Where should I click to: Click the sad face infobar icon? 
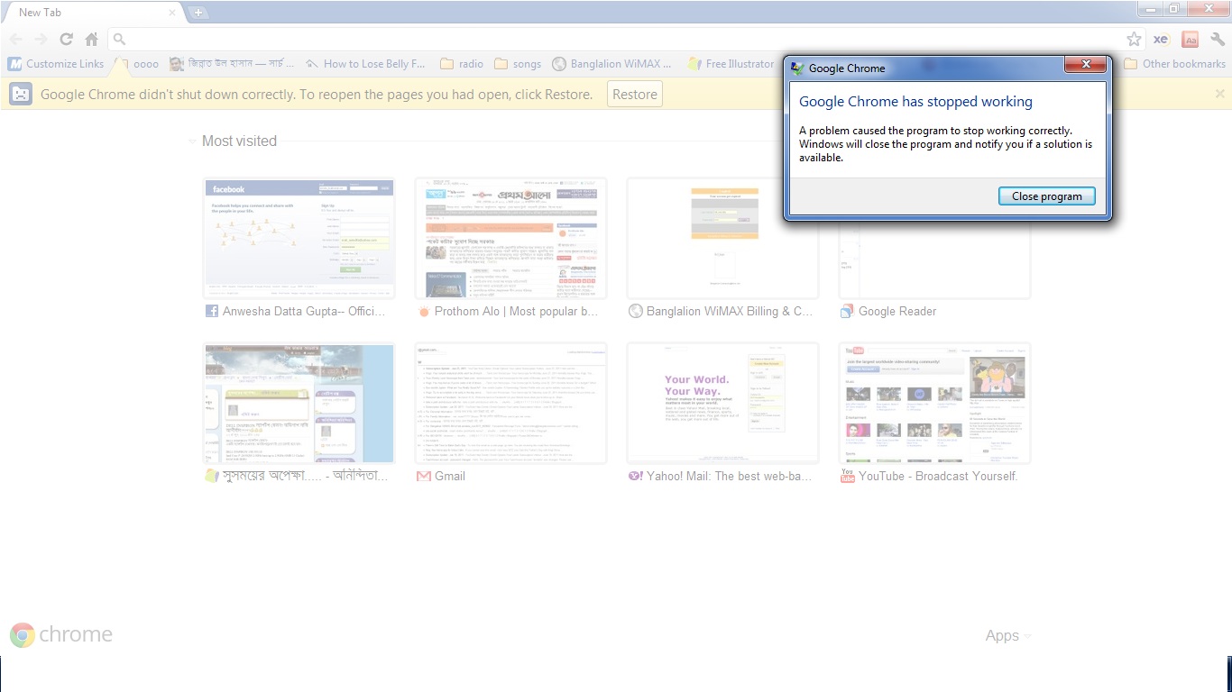tap(22, 94)
